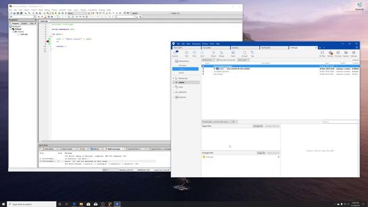Click the Stash icon in SourceTree toolbar

pos(233,53)
